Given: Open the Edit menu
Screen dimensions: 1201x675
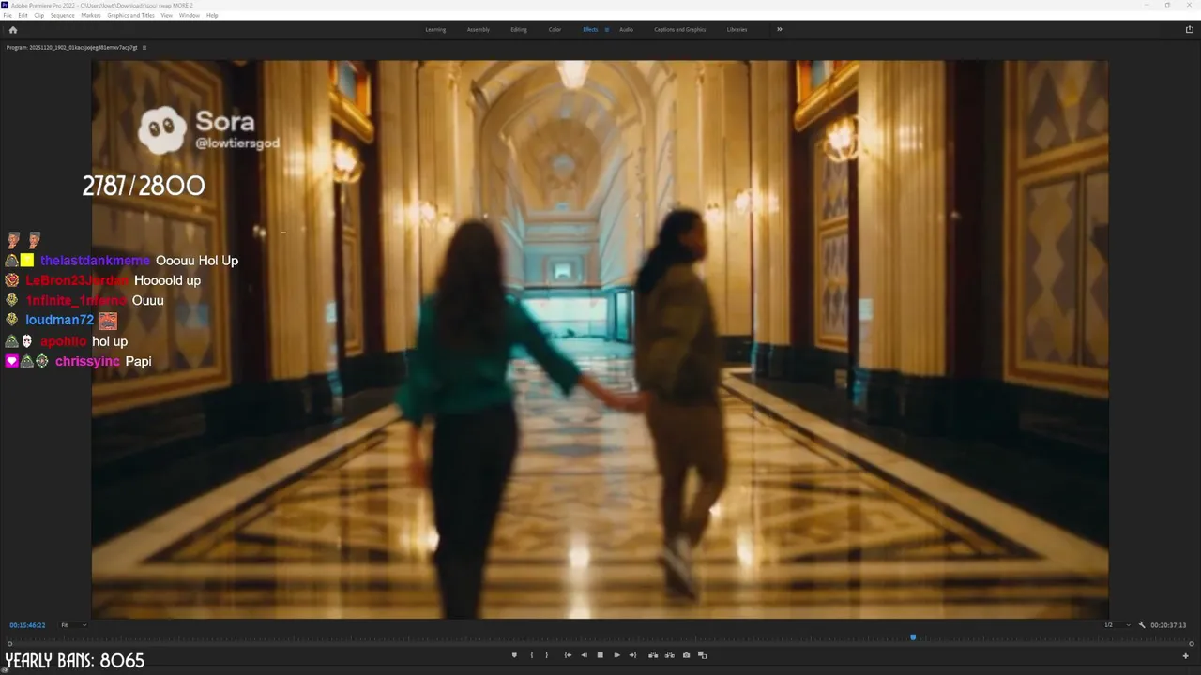Looking at the screenshot, I should [x=23, y=15].
